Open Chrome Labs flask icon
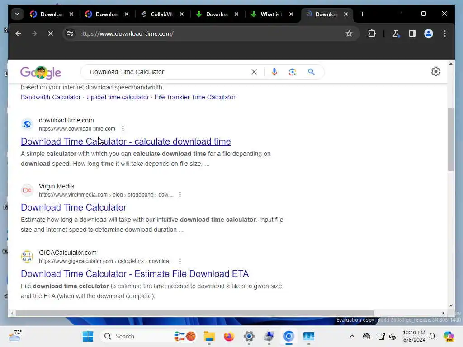Image resolution: width=463 pixels, height=347 pixels. 396,33
